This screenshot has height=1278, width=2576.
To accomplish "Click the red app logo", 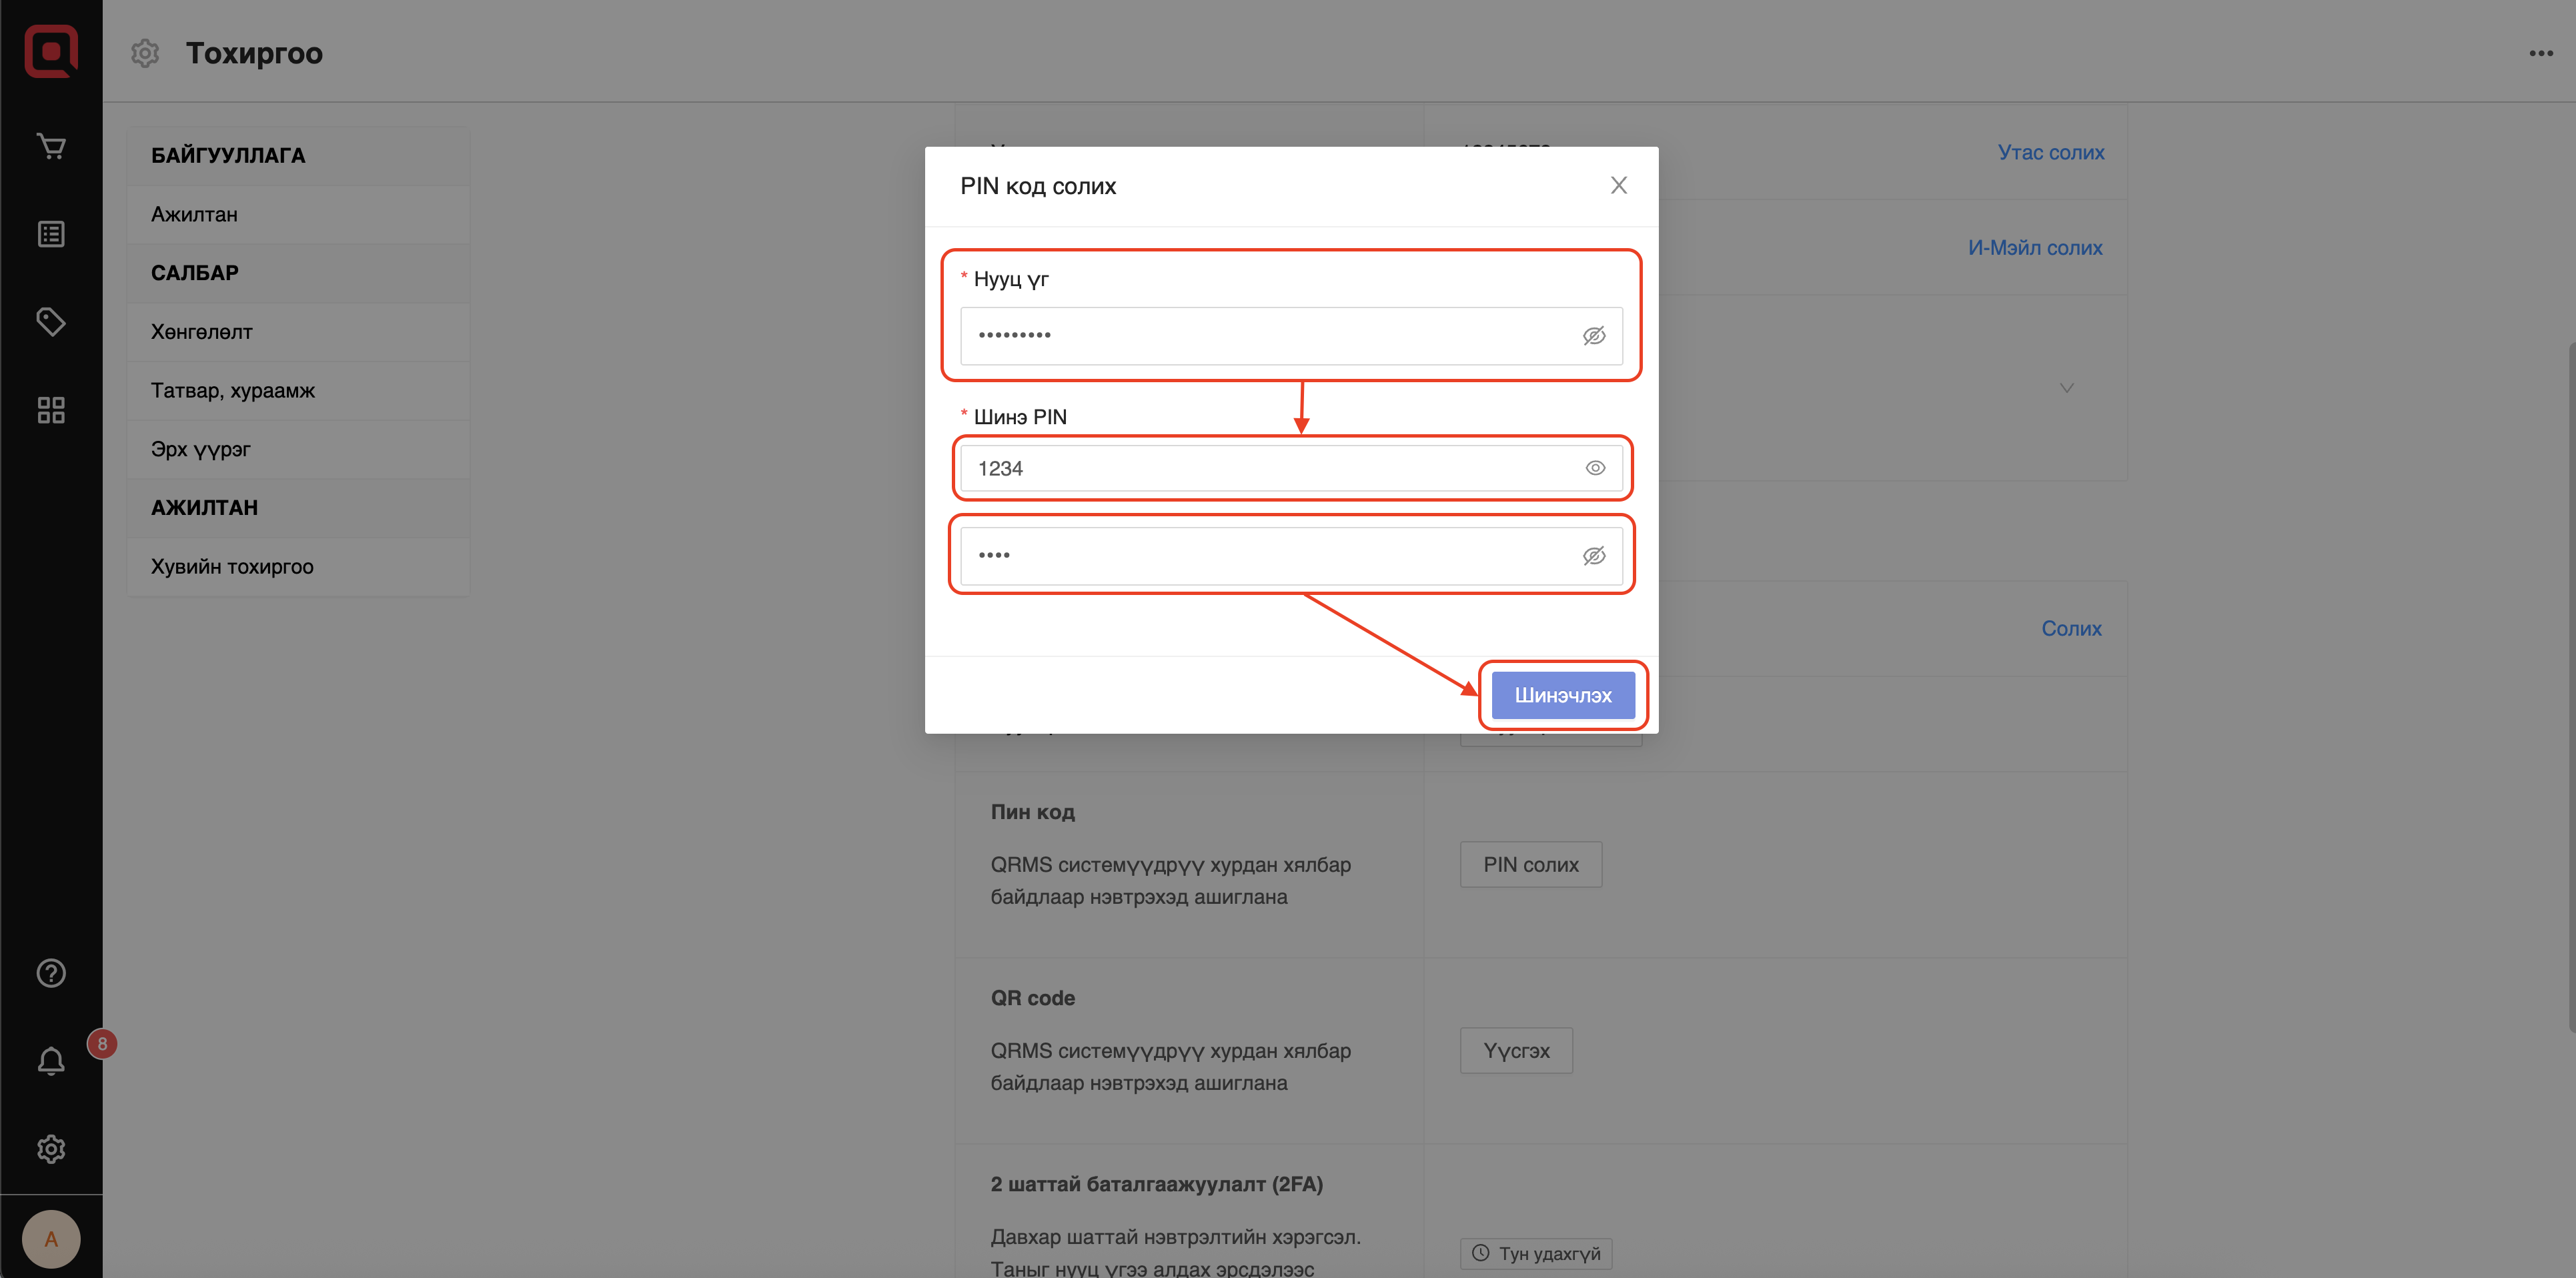I will coord(51,51).
